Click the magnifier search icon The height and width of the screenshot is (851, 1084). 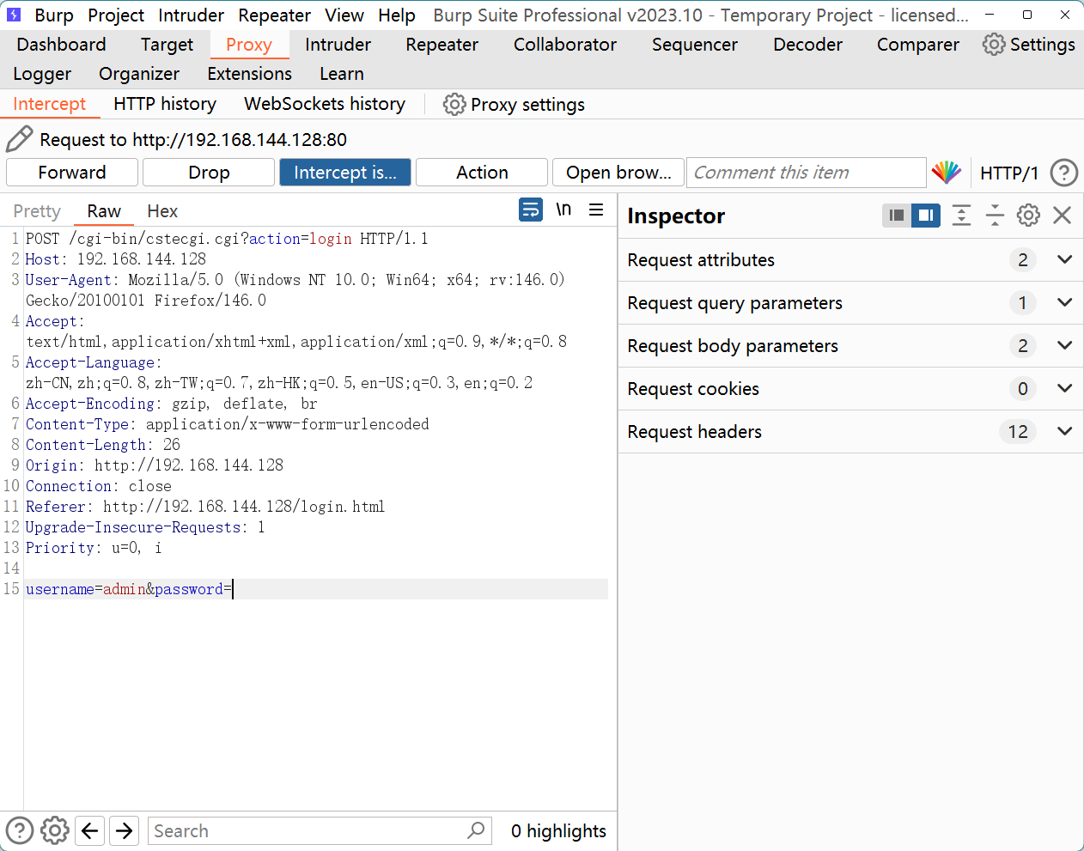[x=476, y=830]
